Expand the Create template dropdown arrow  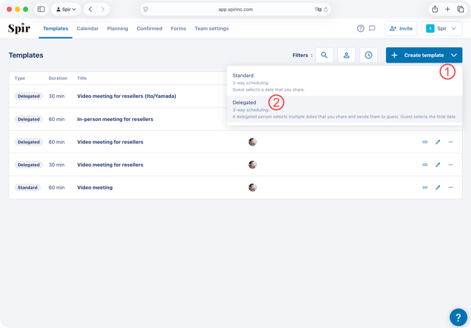point(454,55)
